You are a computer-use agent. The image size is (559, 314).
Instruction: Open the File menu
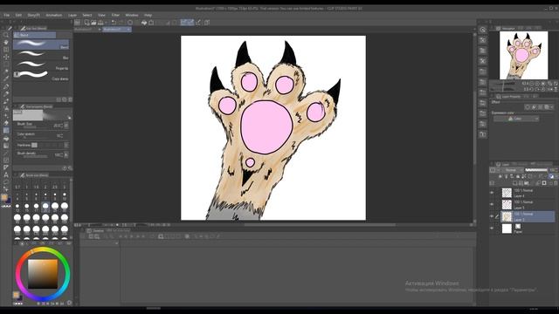(x=6, y=16)
